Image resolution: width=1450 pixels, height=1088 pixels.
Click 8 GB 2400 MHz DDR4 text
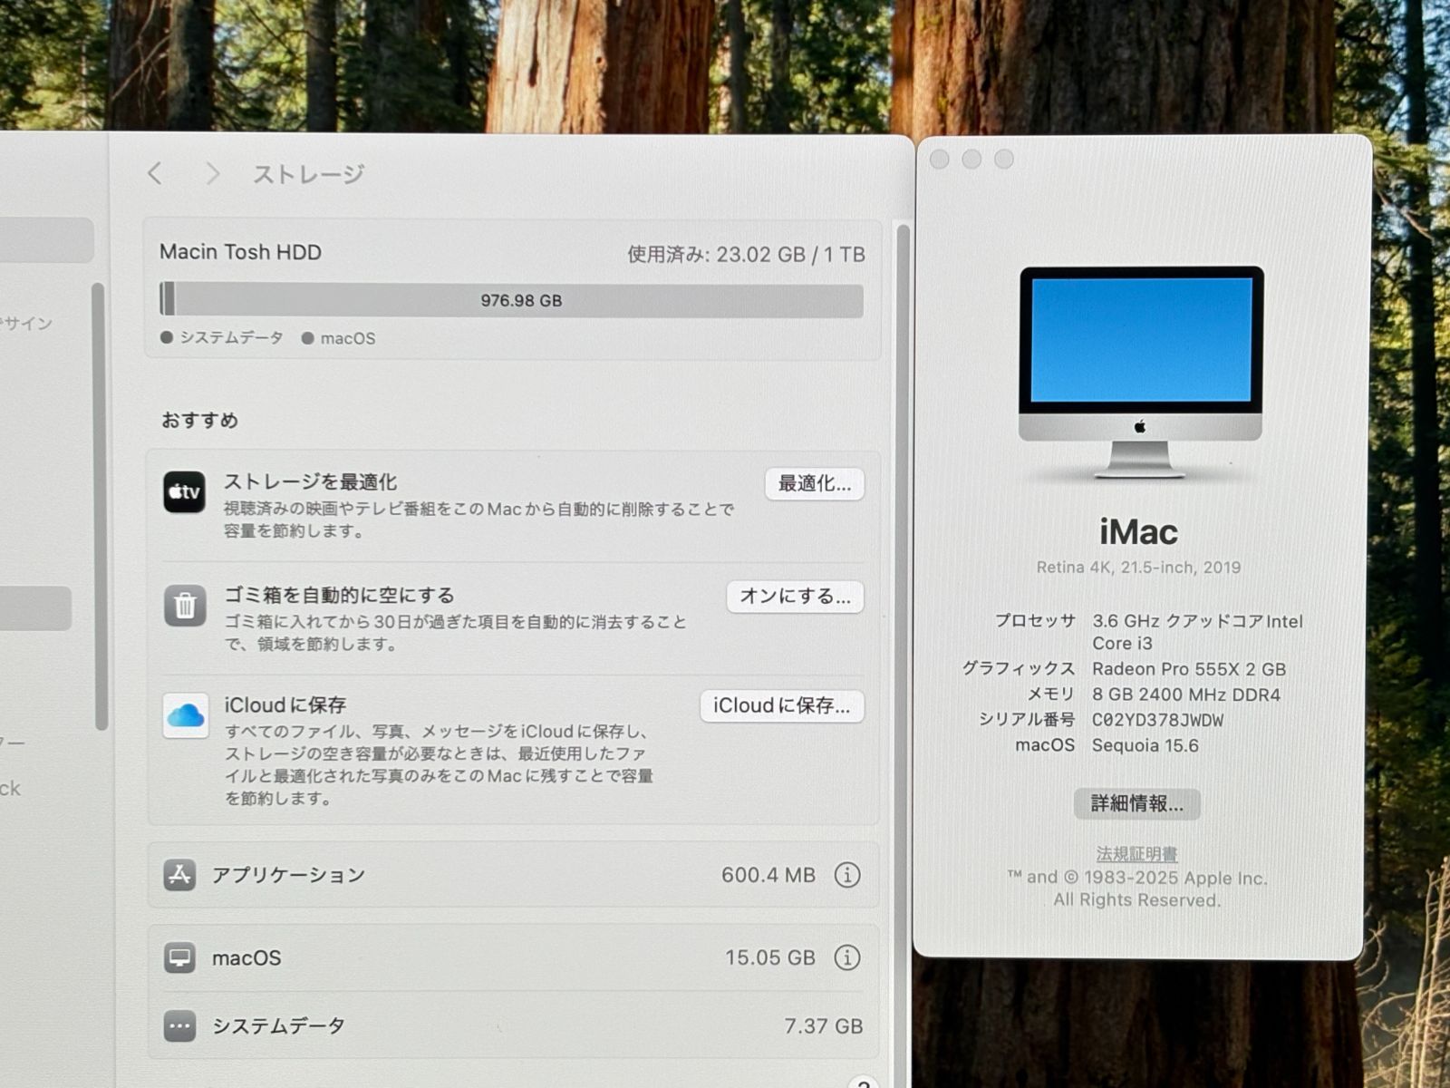pyautogui.click(x=1186, y=695)
